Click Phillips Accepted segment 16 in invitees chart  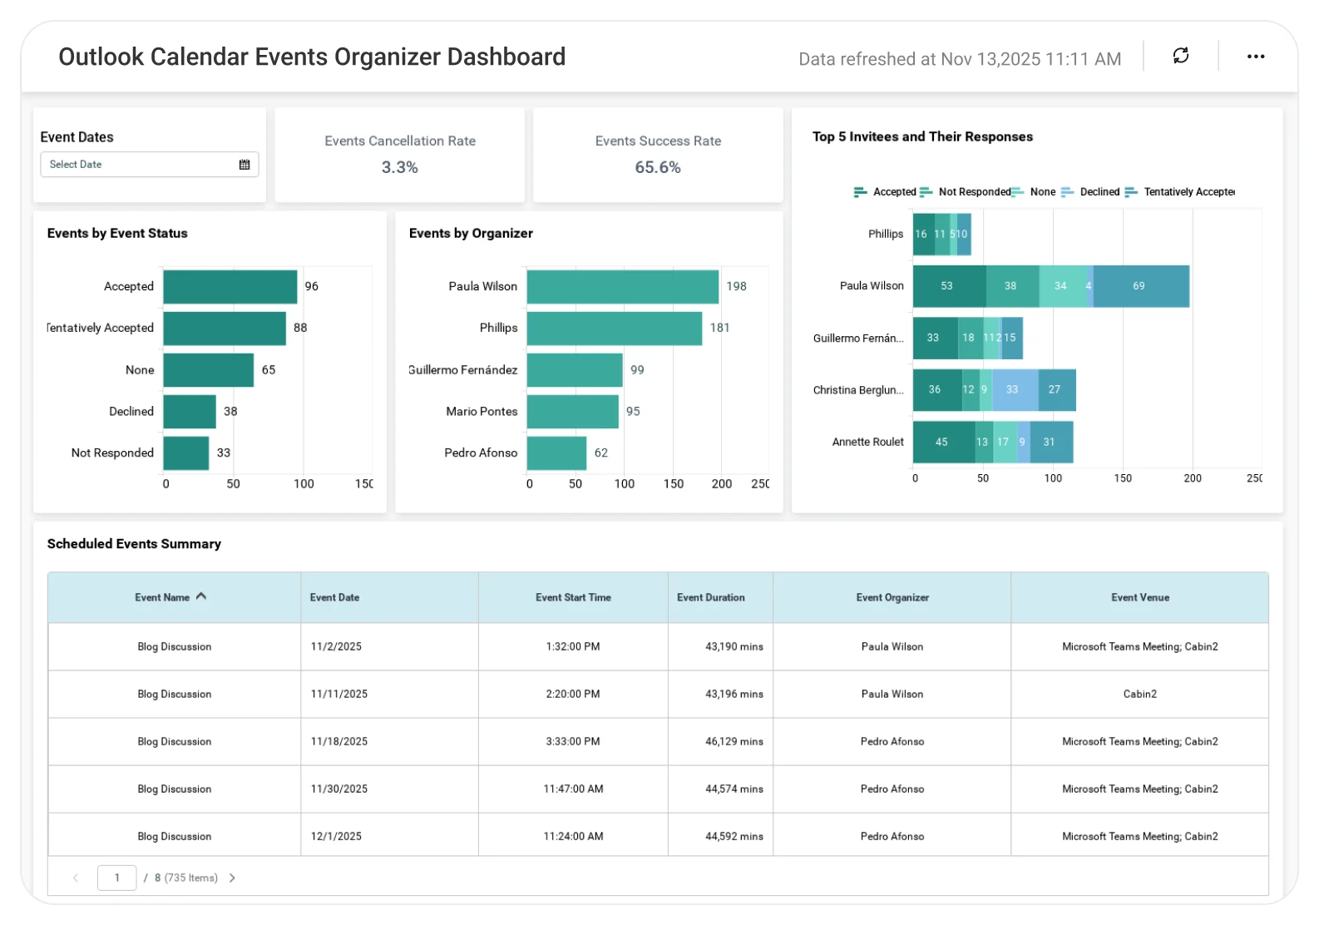coord(924,235)
